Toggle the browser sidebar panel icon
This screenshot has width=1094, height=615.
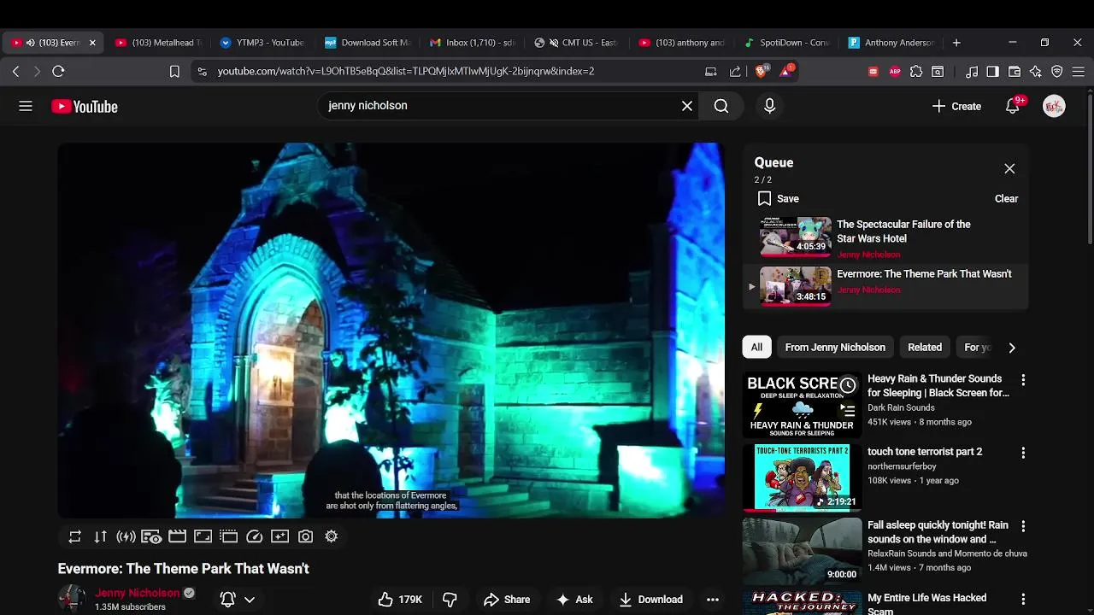[x=992, y=72]
